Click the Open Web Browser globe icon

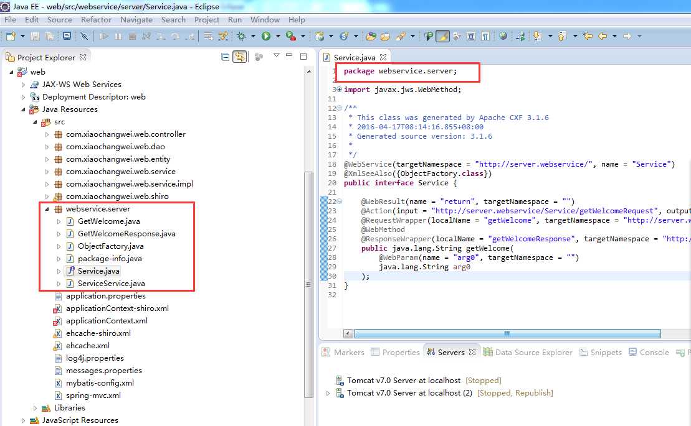pos(503,35)
